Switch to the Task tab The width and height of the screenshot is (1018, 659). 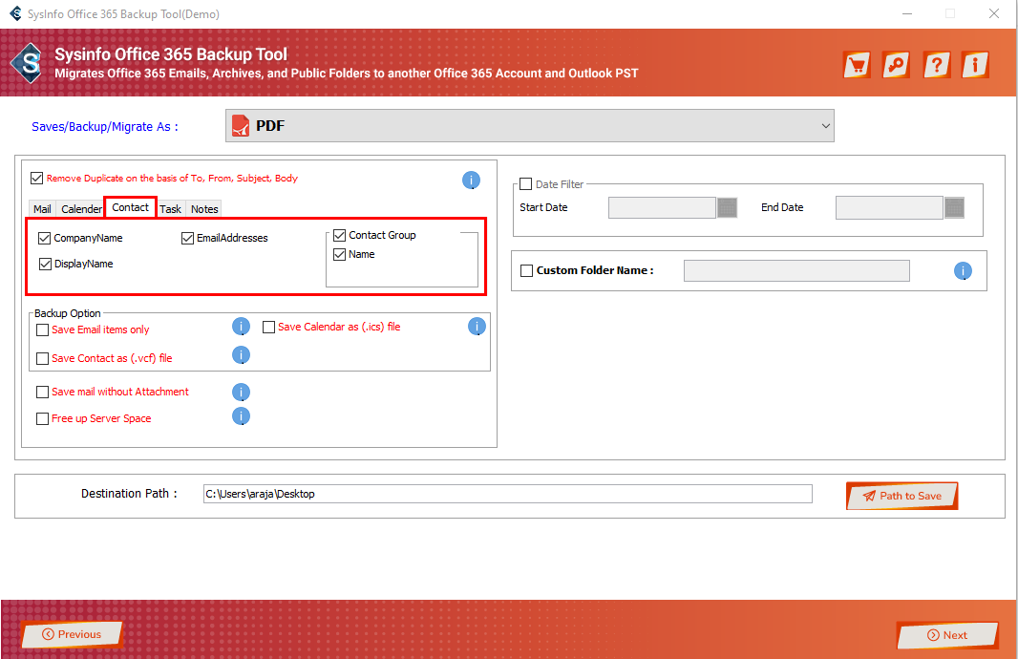point(171,209)
